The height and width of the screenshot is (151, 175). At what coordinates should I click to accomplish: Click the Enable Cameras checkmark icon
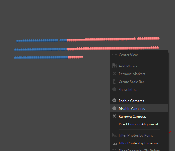(114, 101)
